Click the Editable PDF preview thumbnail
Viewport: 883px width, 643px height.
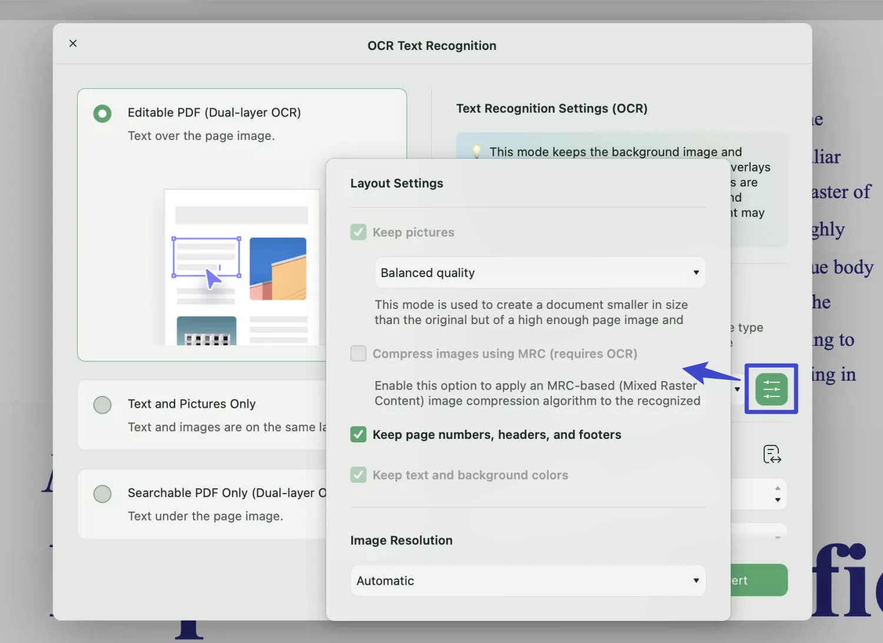coord(242,268)
